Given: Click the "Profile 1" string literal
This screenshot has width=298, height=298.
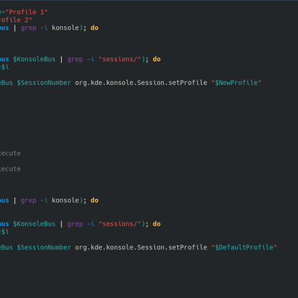Looking at the screenshot, I should coord(26,12).
